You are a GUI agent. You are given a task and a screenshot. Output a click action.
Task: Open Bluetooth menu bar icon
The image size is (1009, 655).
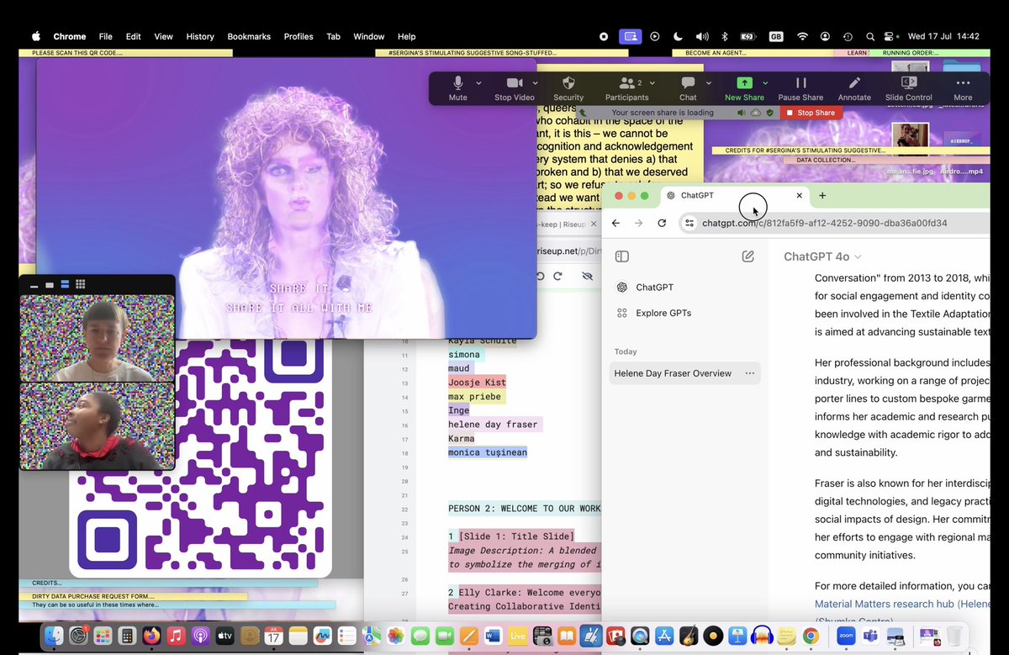(725, 36)
